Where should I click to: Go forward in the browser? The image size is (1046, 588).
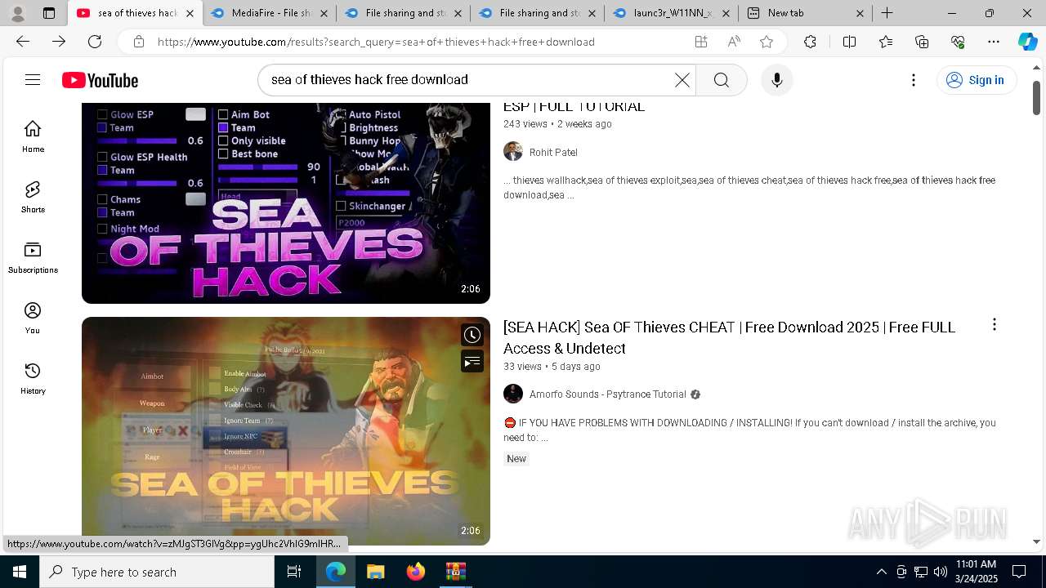[x=59, y=42]
